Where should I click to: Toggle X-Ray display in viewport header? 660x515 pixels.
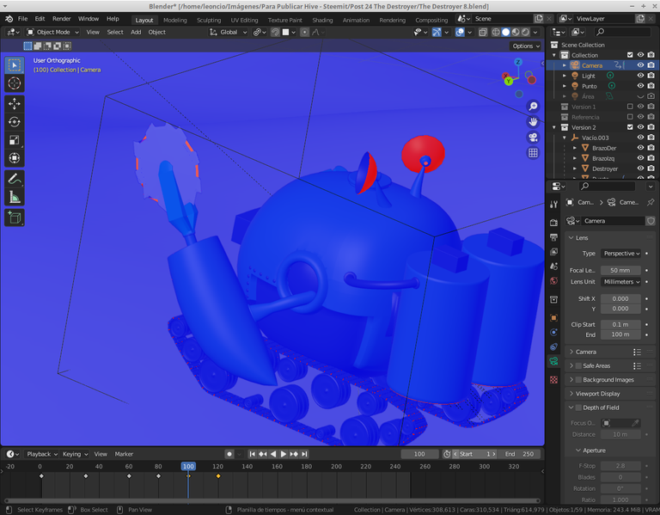pos(483,32)
